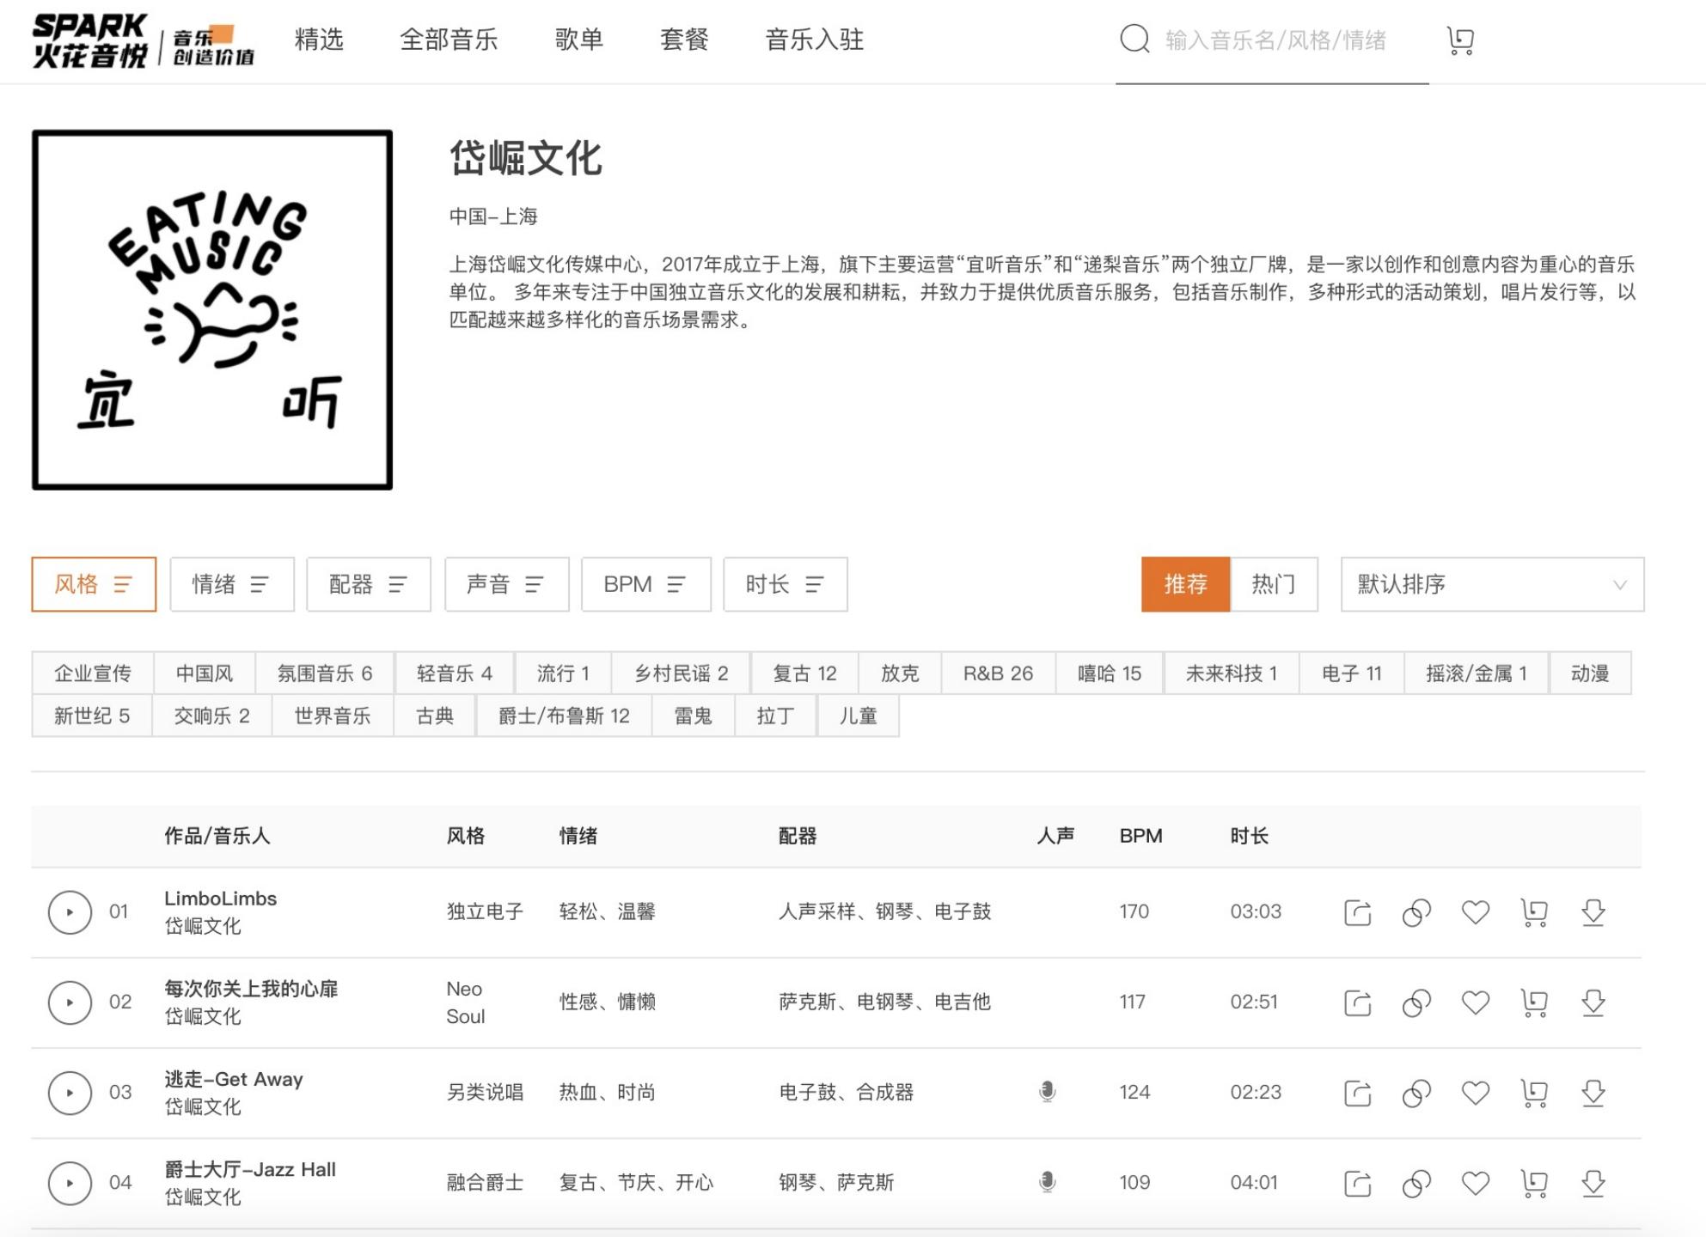
Task: Open the 默认排序 sort dropdown
Action: coord(1492,584)
